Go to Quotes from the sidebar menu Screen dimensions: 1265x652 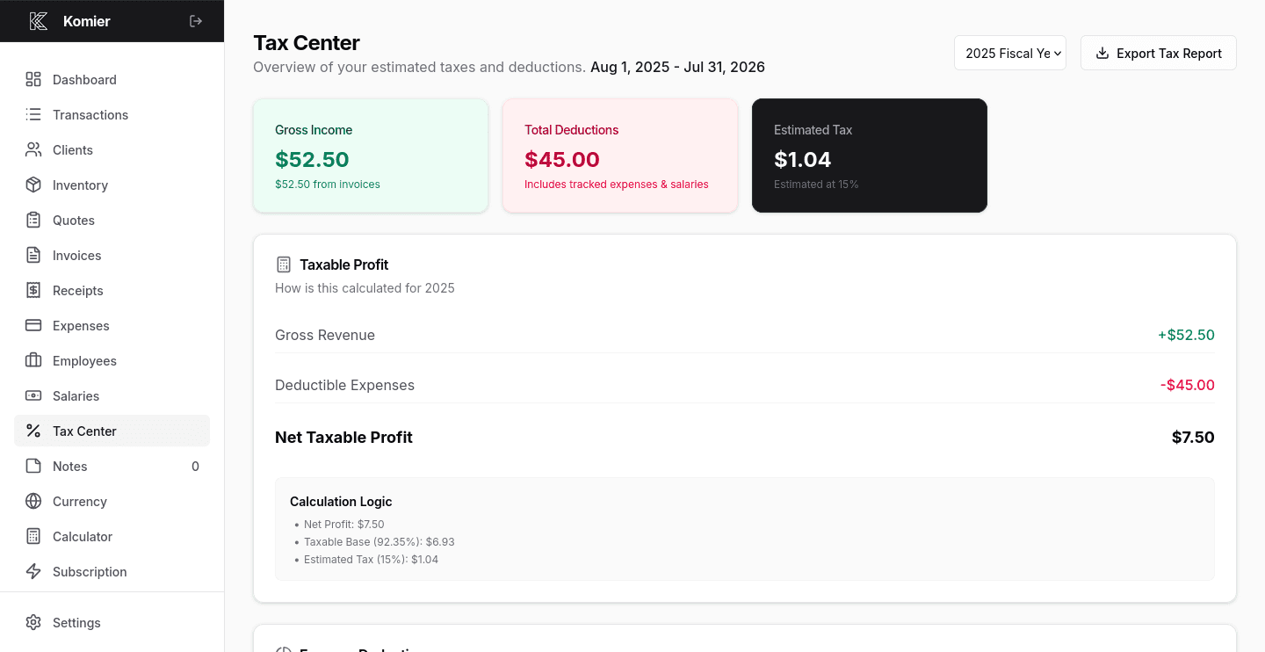click(x=74, y=220)
